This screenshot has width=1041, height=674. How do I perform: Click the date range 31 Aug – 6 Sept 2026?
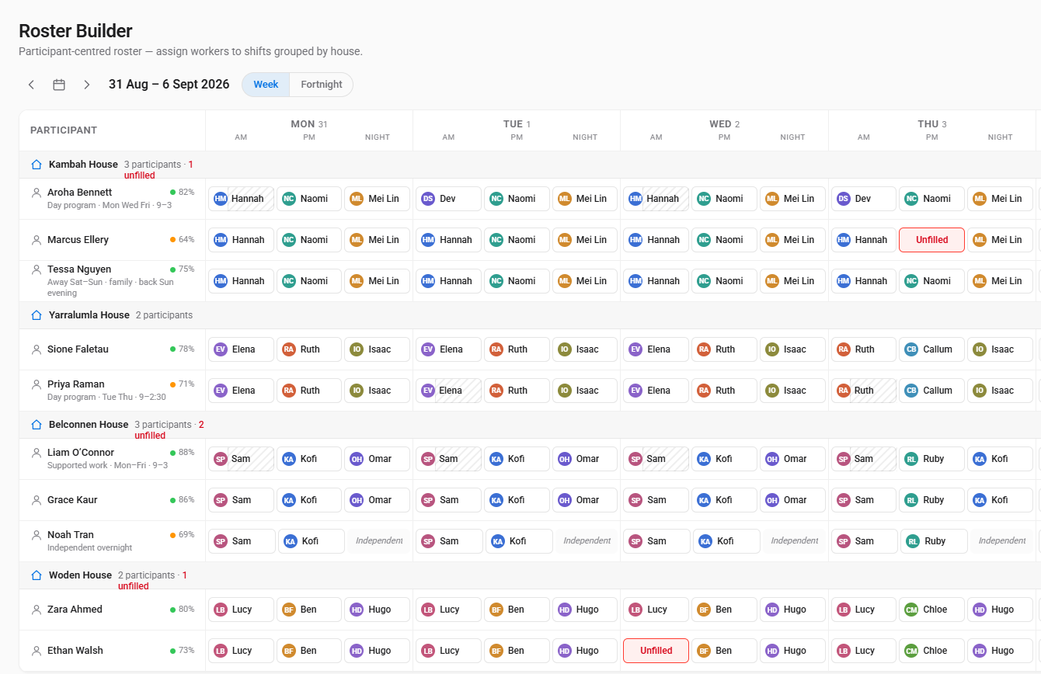(169, 85)
